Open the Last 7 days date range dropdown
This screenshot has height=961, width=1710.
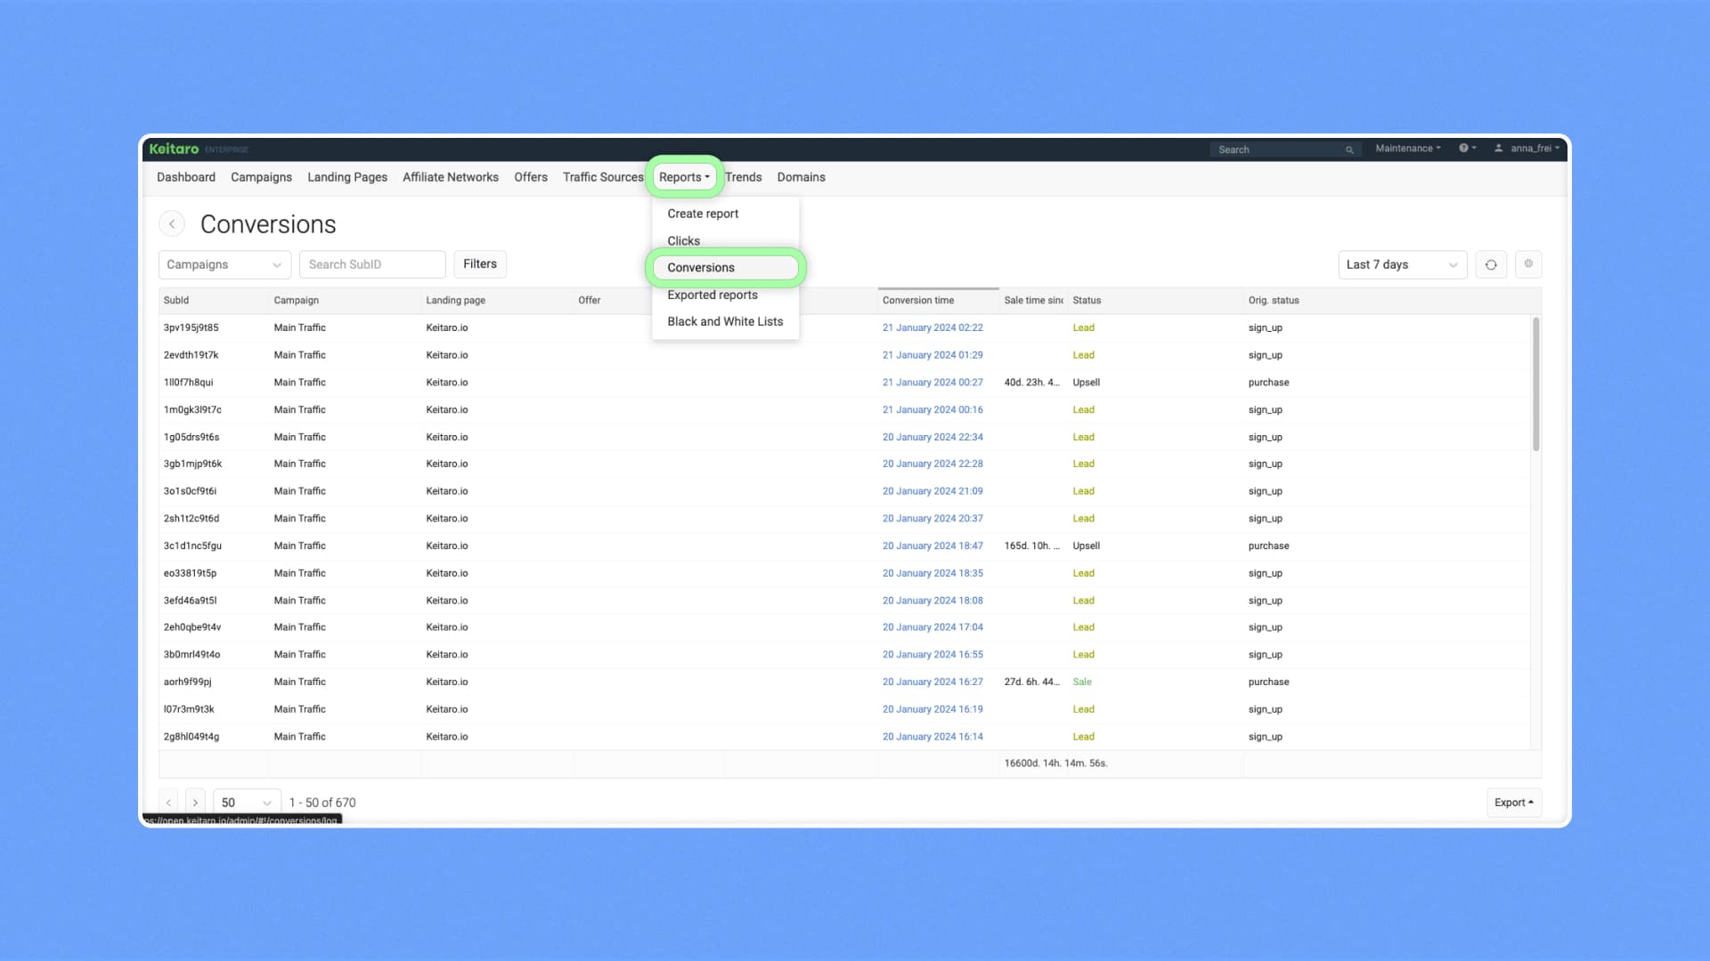coord(1401,264)
